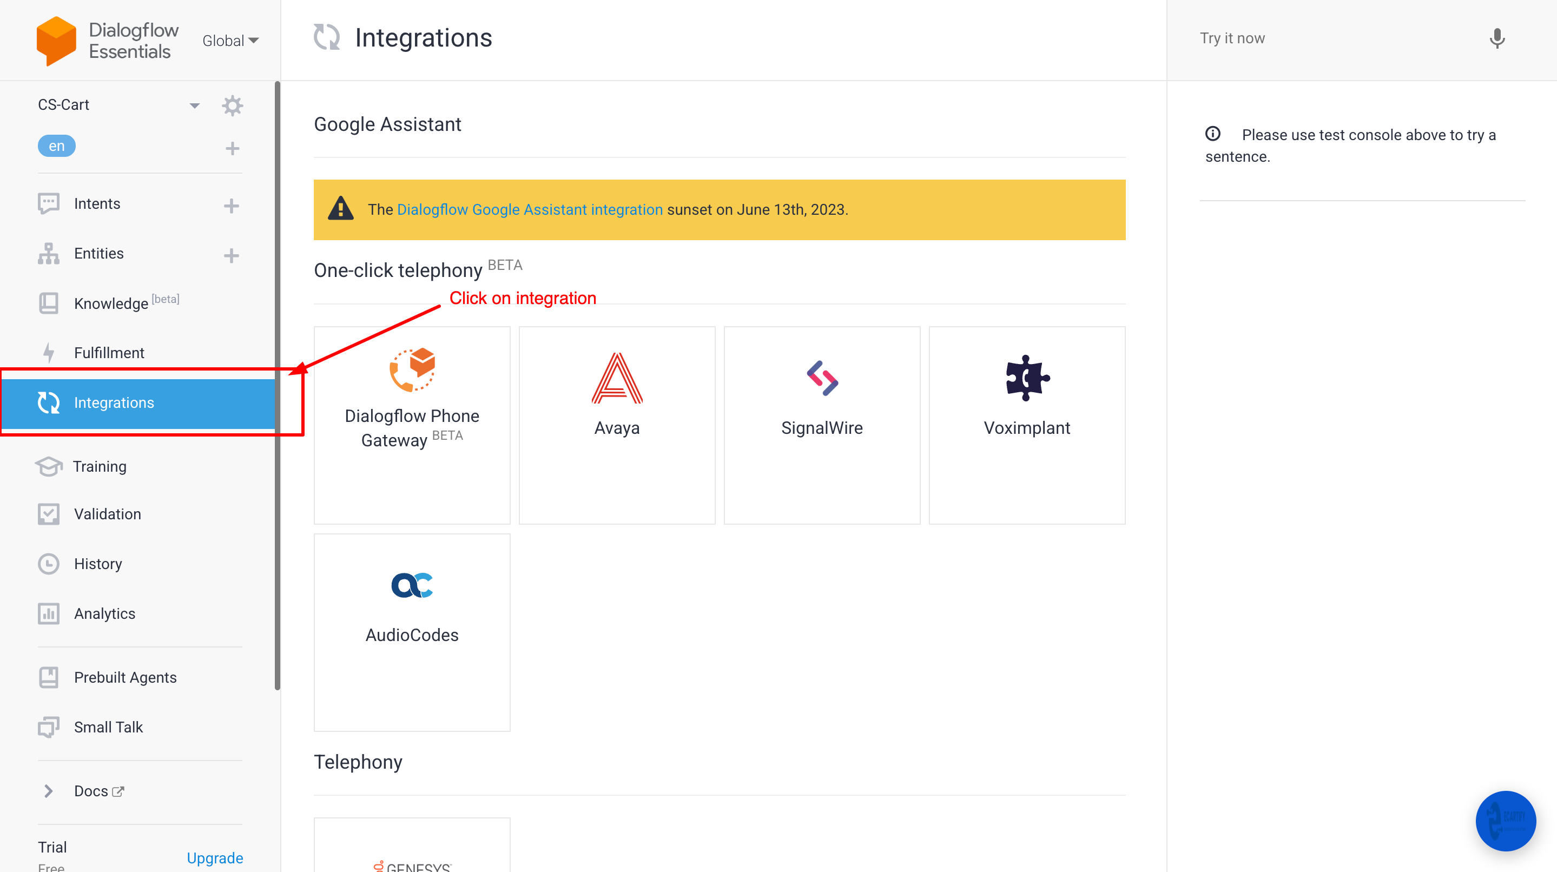
Task: Navigate to Knowledge beta section
Action: [x=111, y=303]
